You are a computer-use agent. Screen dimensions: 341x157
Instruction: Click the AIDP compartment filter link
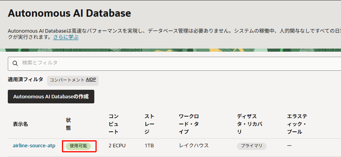click(x=91, y=80)
